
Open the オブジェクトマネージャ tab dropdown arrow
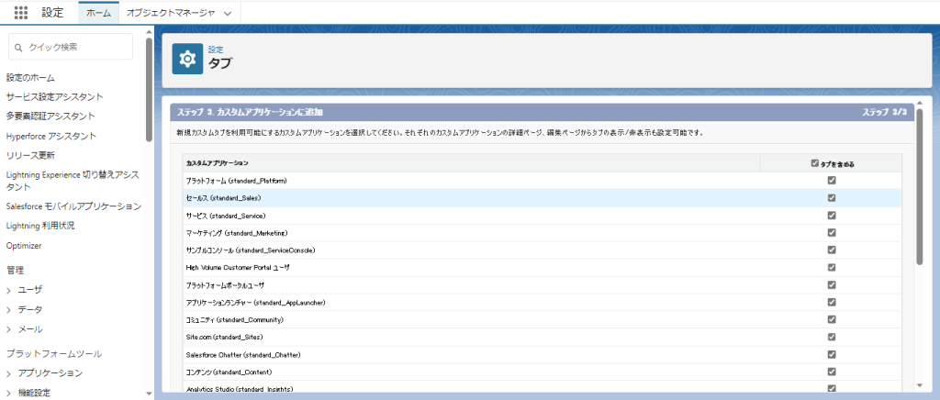pos(228,13)
